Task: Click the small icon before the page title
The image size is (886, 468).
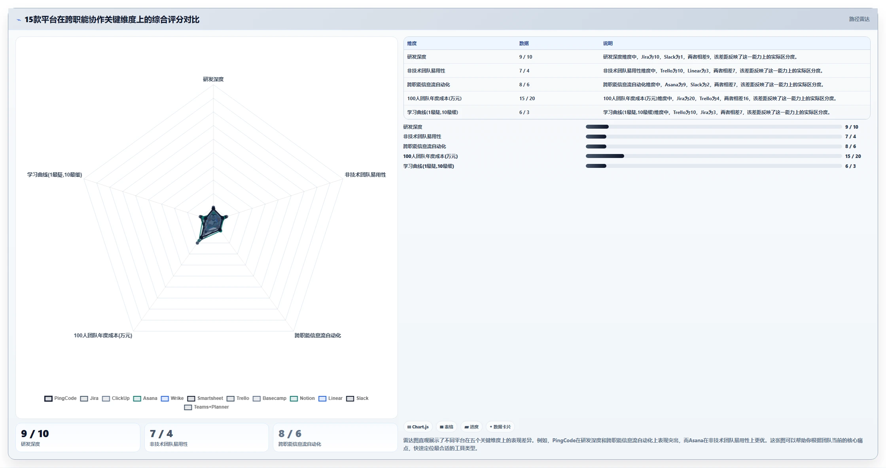Action: (19, 20)
